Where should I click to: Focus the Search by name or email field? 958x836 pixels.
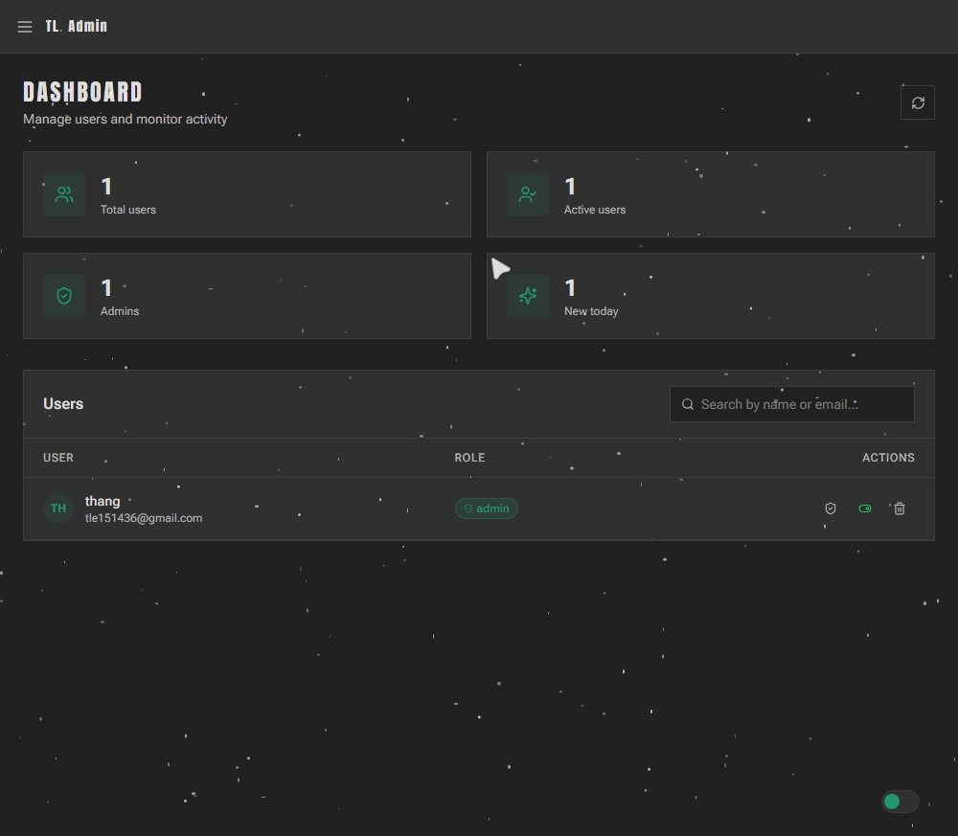pyautogui.click(x=800, y=404)
